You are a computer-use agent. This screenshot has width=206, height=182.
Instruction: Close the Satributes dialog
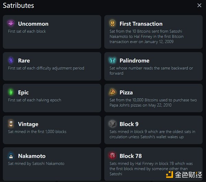[x=199, y=5]
